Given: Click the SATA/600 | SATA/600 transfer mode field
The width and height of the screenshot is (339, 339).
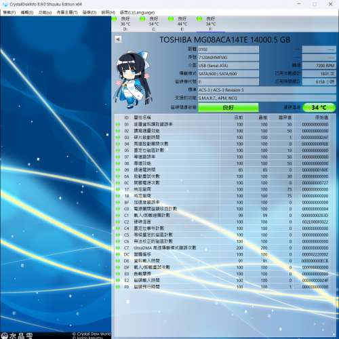Looking at the screenshot, I should point(228,74).
